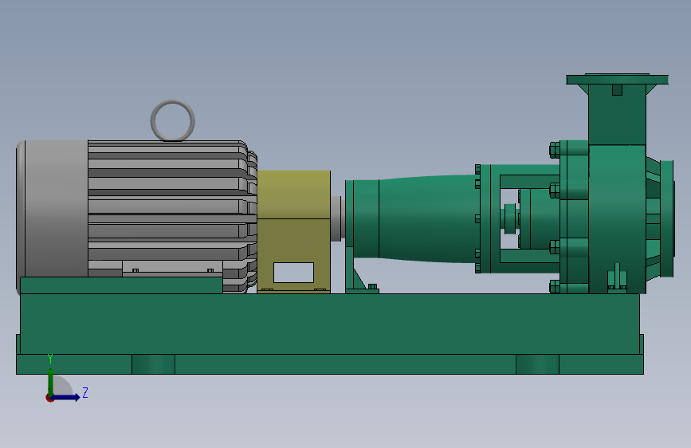
Task: Select the gray shaft stub beside the yellow guard
Action: (337, 218)
